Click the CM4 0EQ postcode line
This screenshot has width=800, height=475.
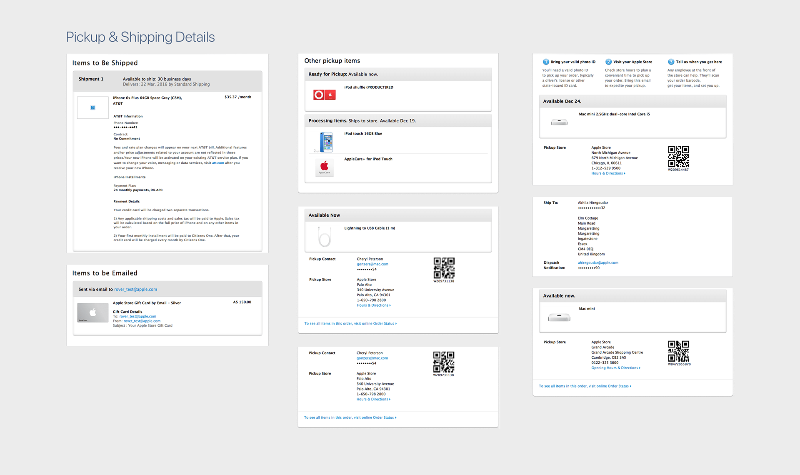pyautogui.click(x=585, y=249)
